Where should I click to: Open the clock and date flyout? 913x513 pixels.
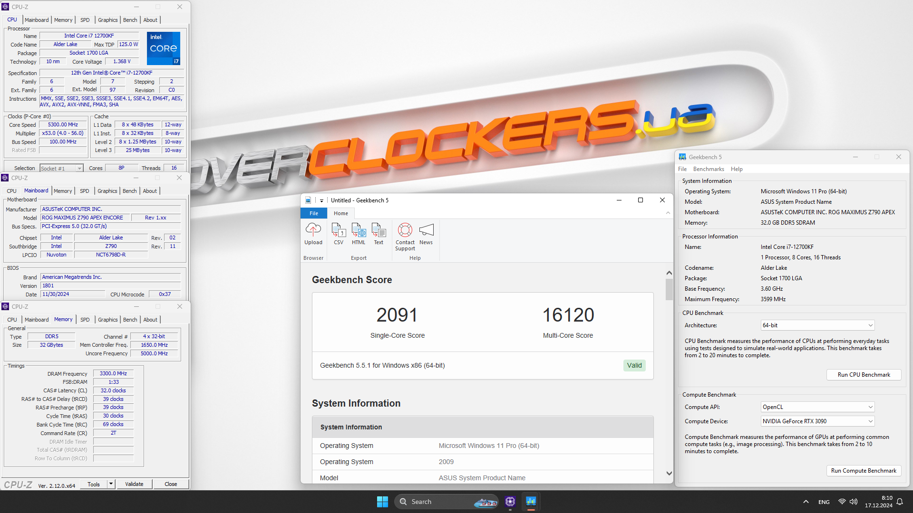(878, 502)
